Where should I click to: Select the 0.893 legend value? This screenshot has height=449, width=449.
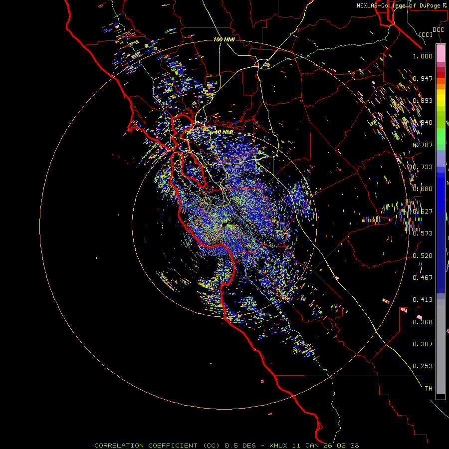point(423,100)
